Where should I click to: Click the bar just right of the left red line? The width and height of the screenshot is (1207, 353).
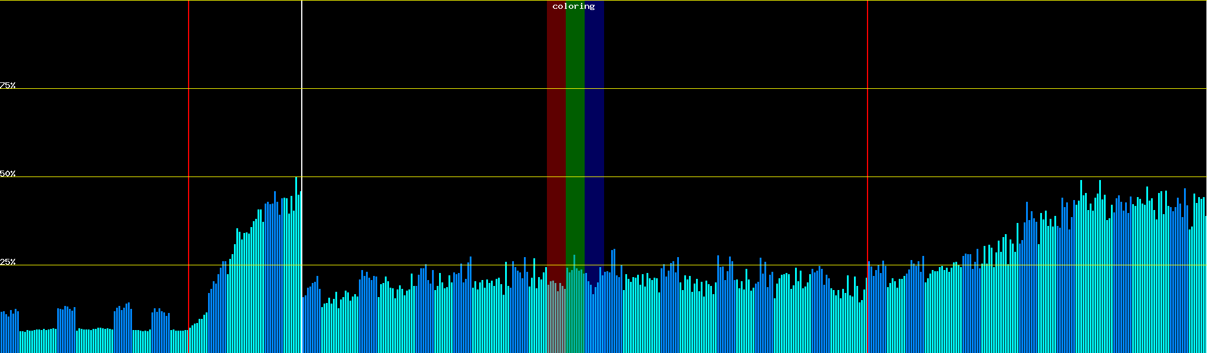[191, 339]
